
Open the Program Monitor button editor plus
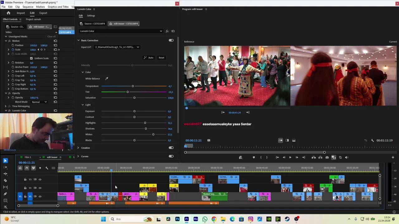coord(393,157)
